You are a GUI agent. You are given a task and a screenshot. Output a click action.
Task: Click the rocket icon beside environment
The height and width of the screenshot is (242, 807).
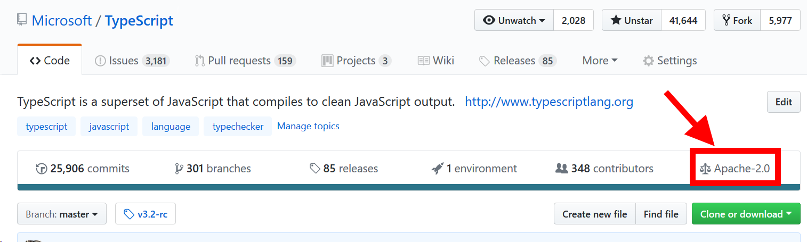pos(437,169)
